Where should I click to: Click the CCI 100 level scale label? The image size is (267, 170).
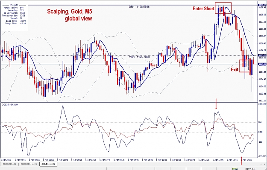(260, 122)
